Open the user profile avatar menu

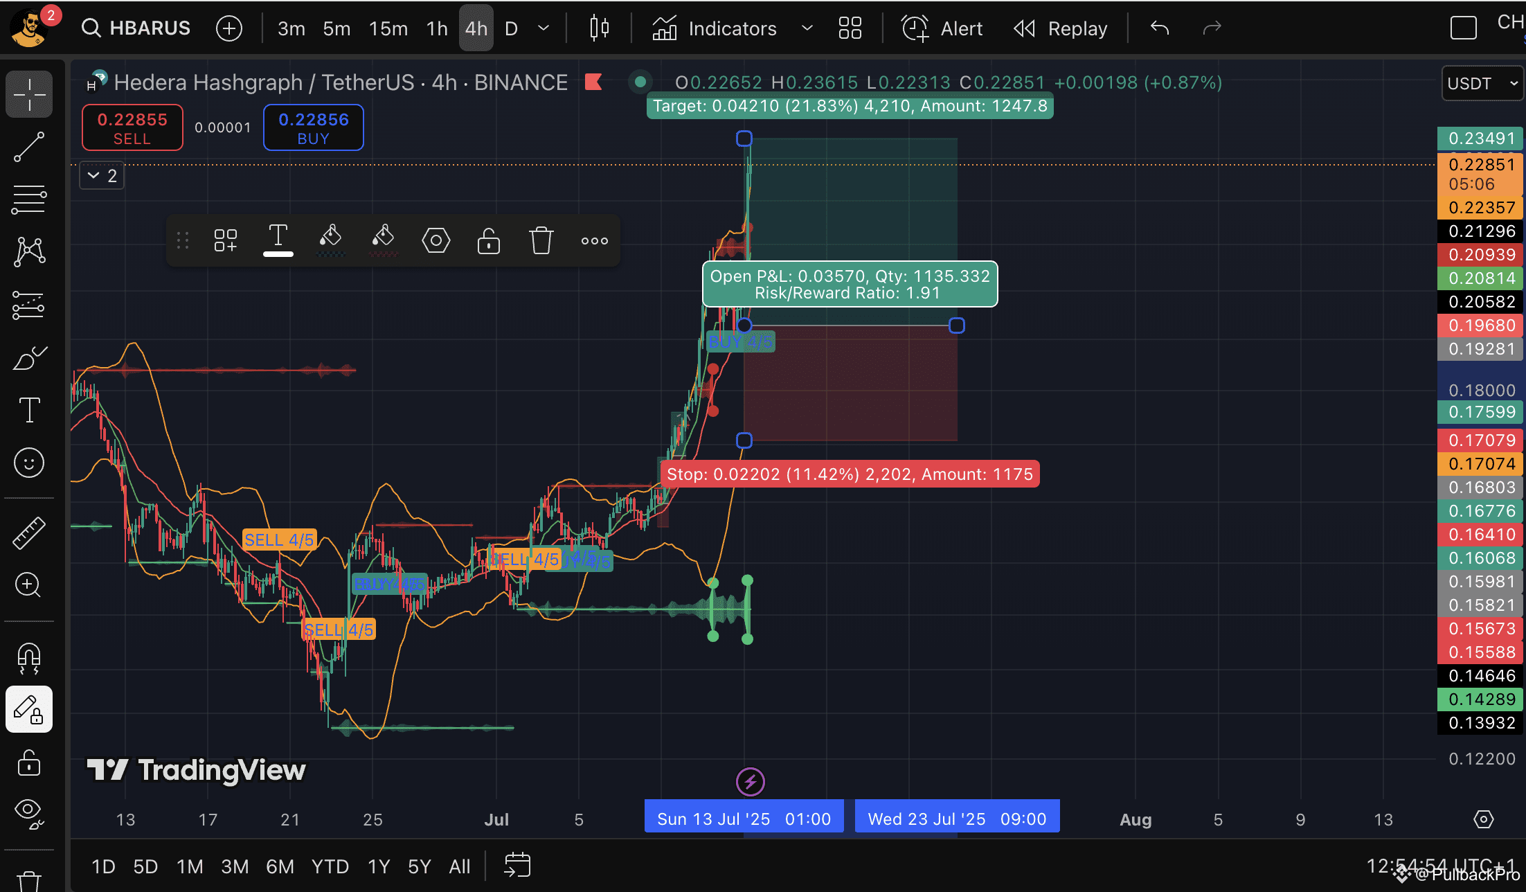(x=29, y=28)
